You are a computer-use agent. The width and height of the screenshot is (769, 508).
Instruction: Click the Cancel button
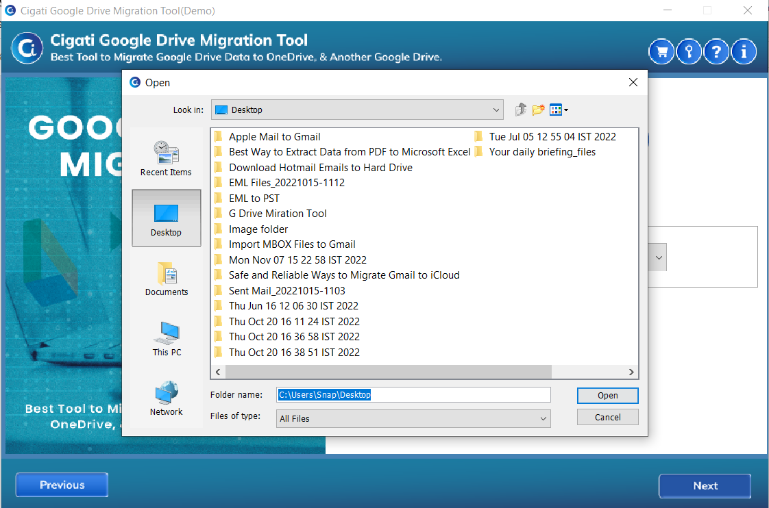tap(608, 418)
